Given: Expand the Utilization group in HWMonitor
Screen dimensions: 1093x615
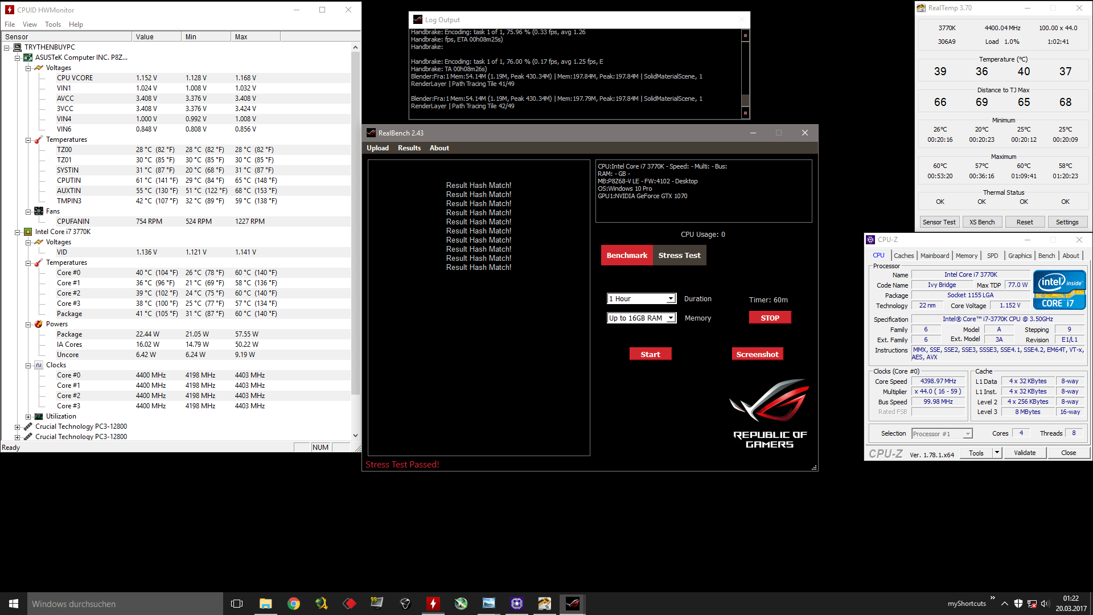Looking at the screenshot, I should (28, 416).
